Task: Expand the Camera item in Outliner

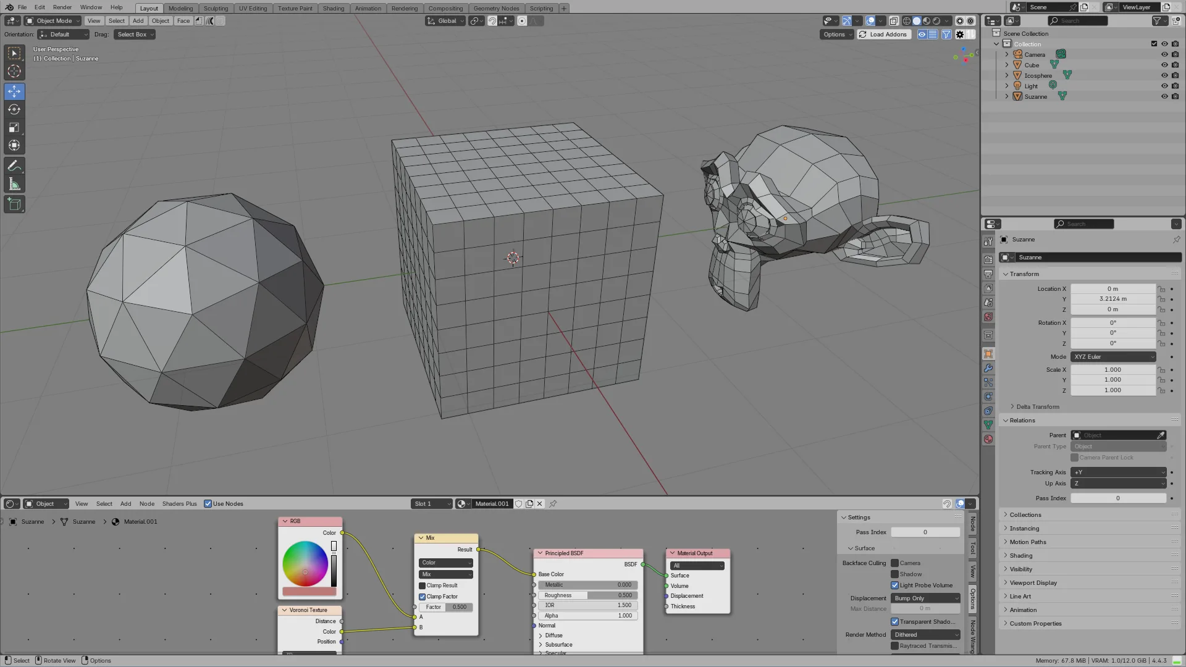Action: tap(1007, 54)
